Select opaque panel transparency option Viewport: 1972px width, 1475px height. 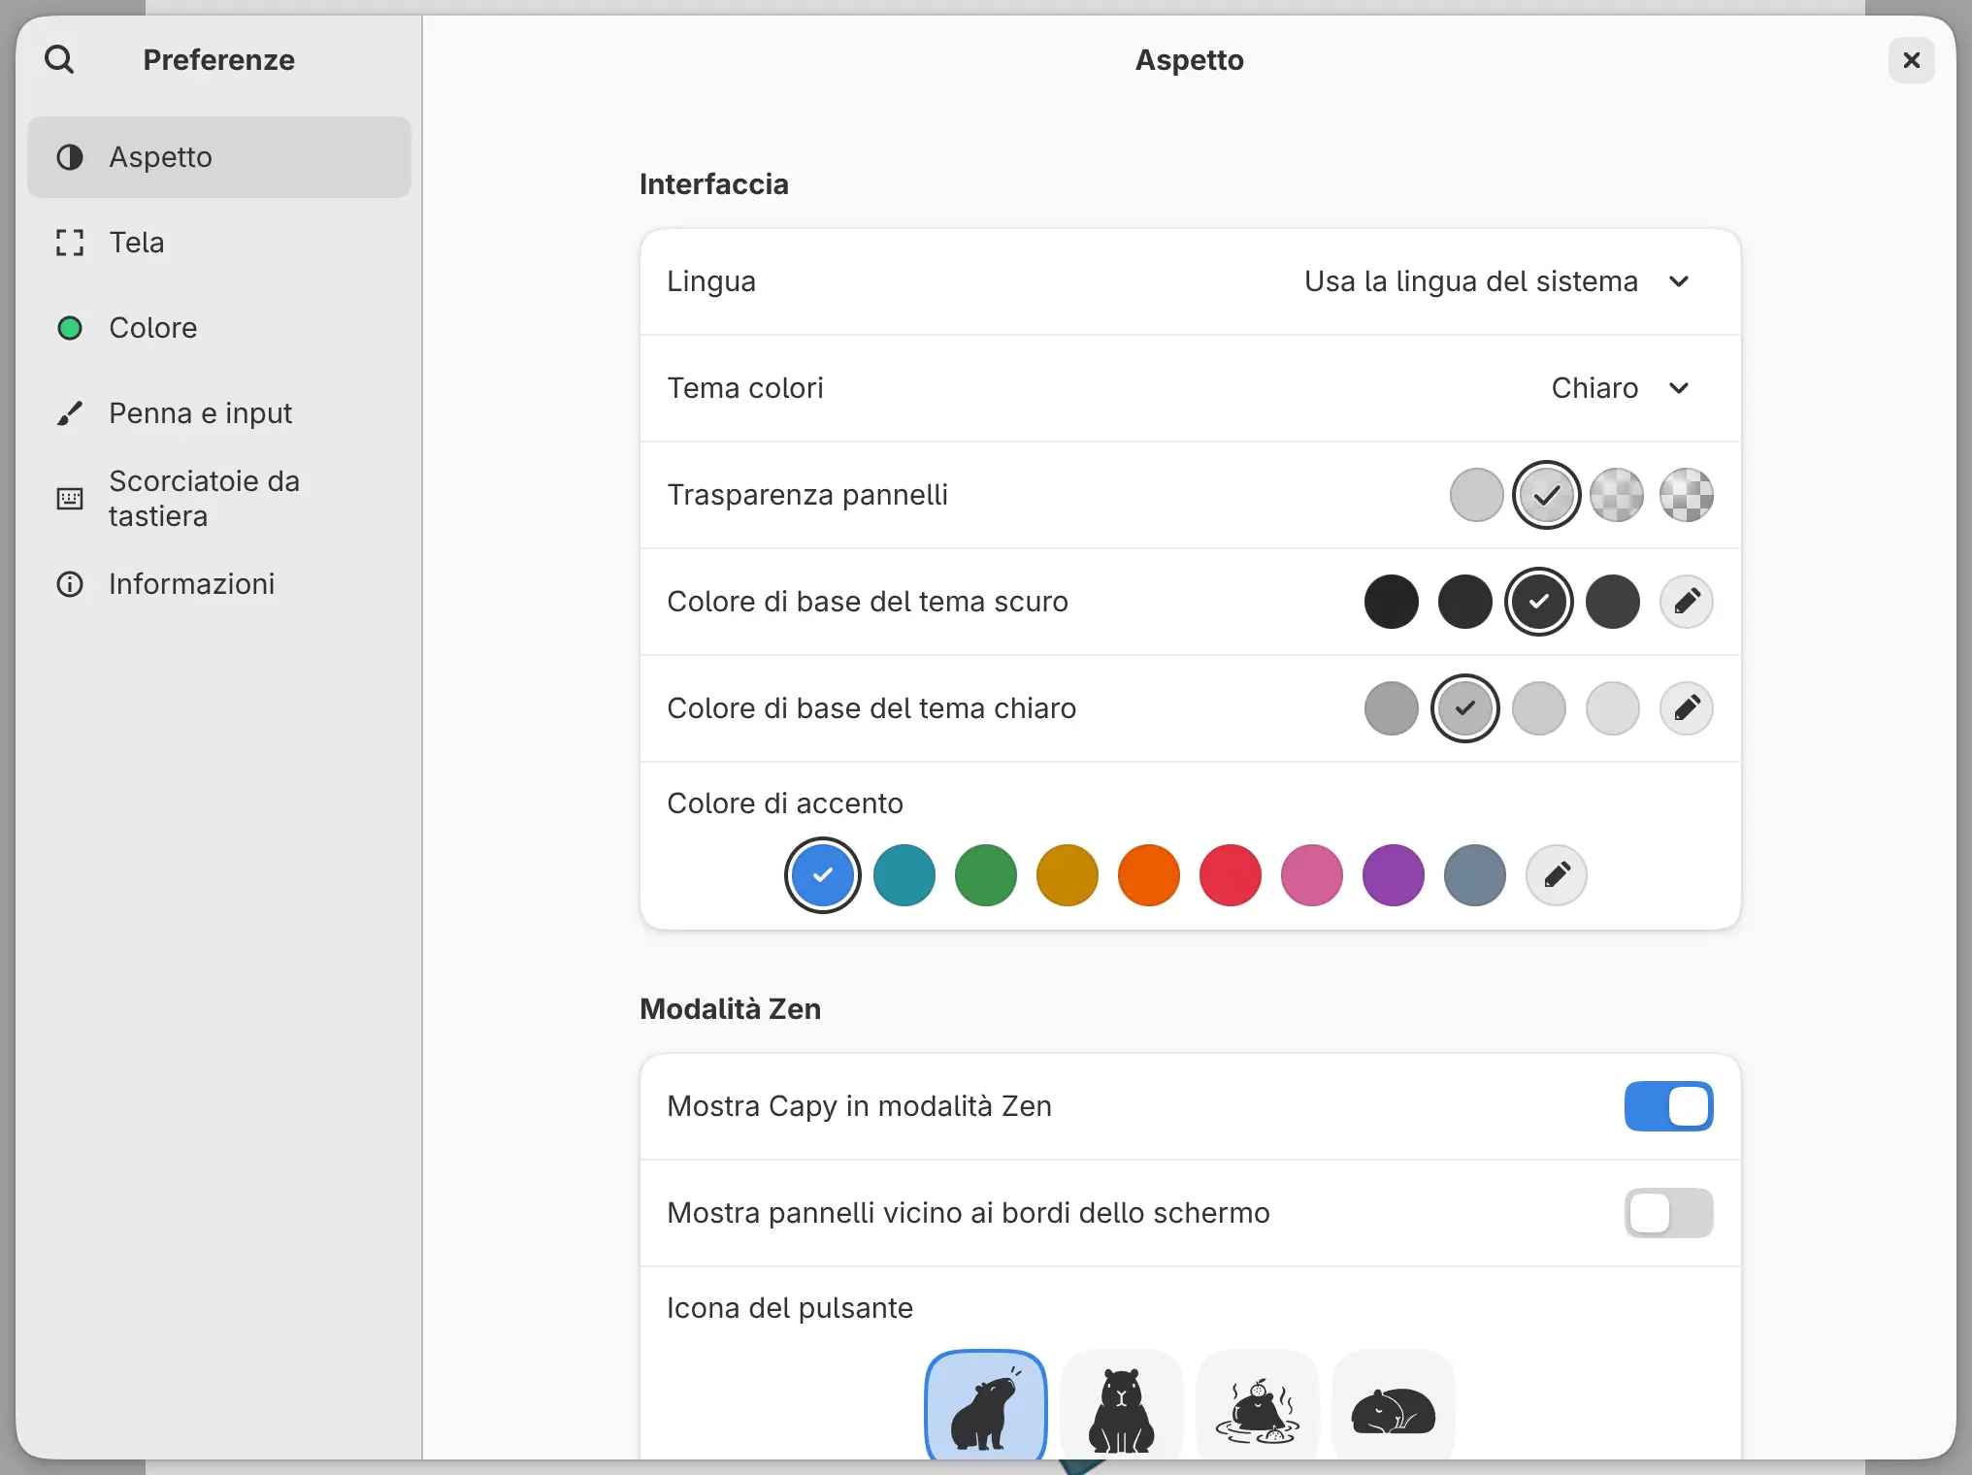1477,495
